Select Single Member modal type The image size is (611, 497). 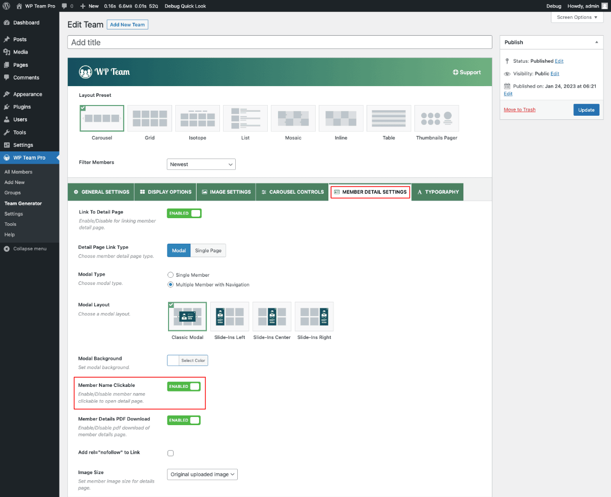point(171,275)
